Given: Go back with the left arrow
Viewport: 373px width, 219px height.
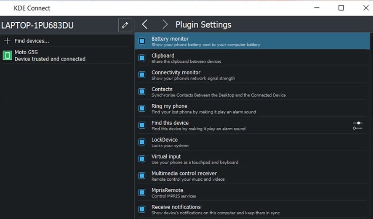Looking at the screenshot, I should tap(145, 24).
